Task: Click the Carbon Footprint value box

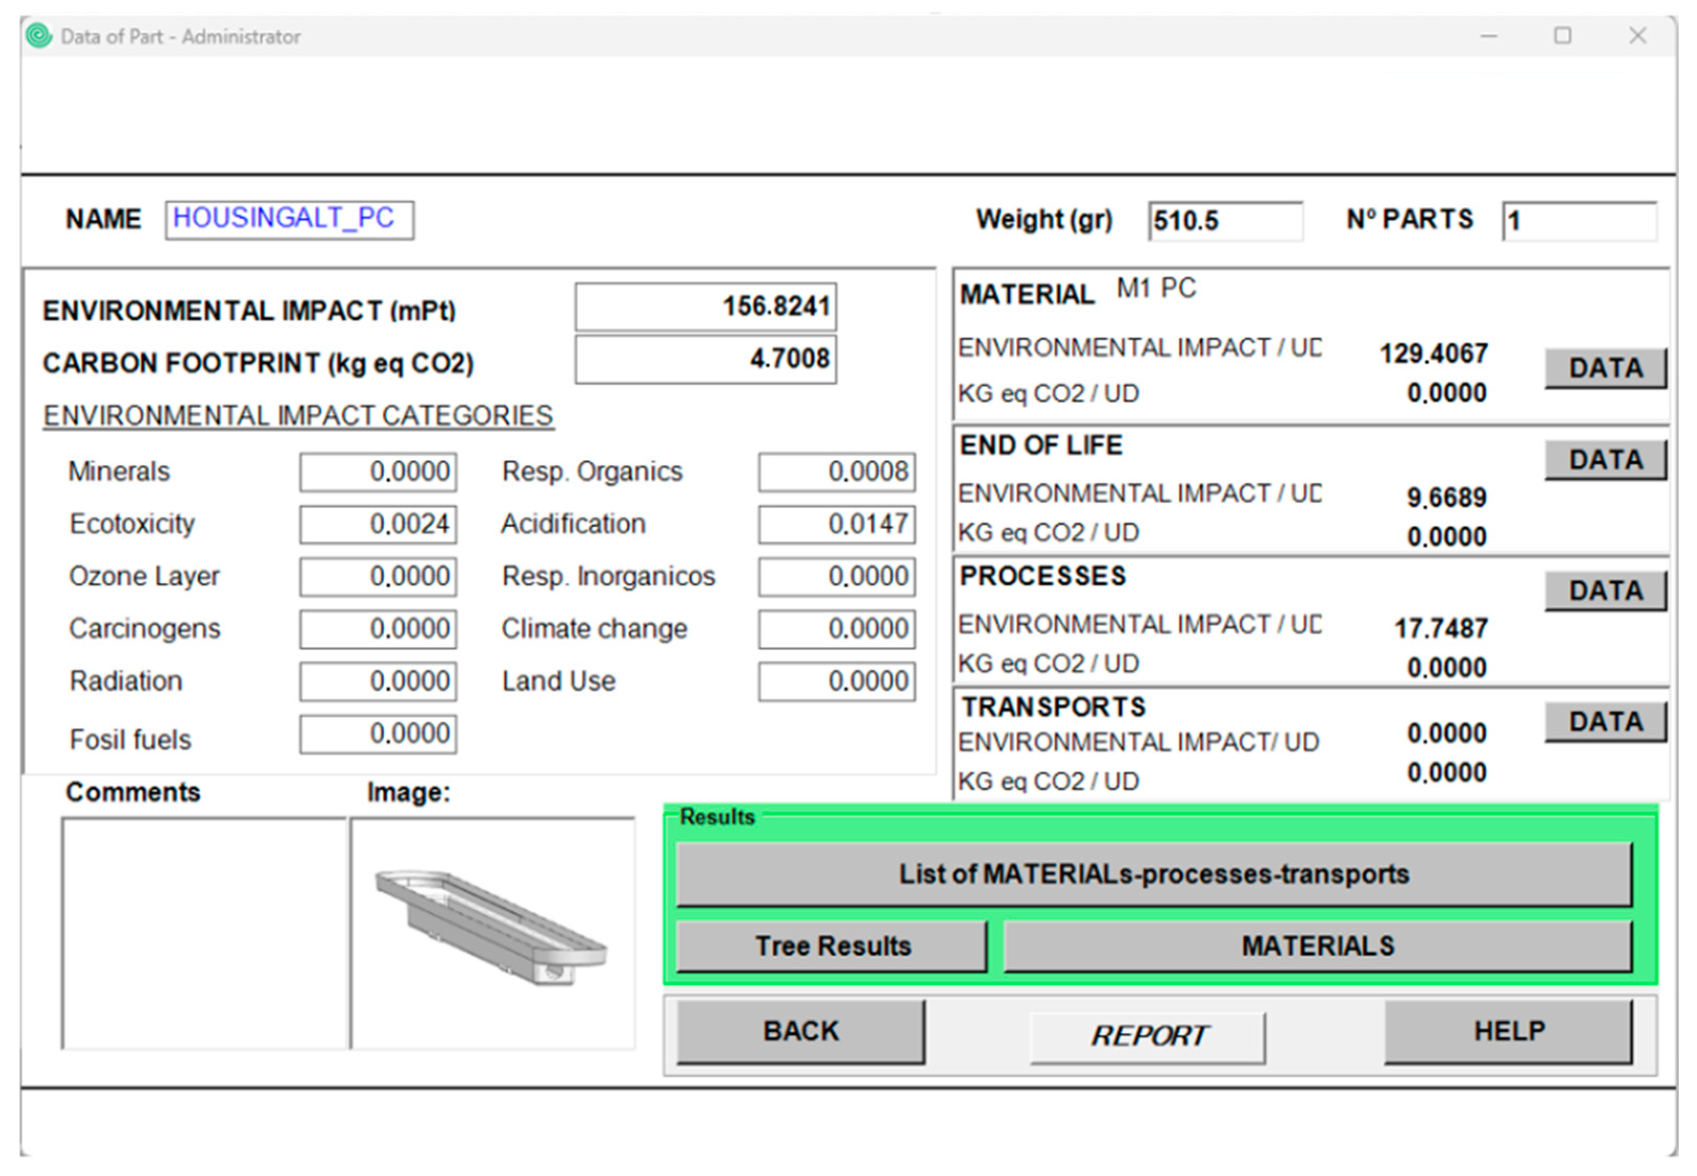Action: click(x=705, y=360)
